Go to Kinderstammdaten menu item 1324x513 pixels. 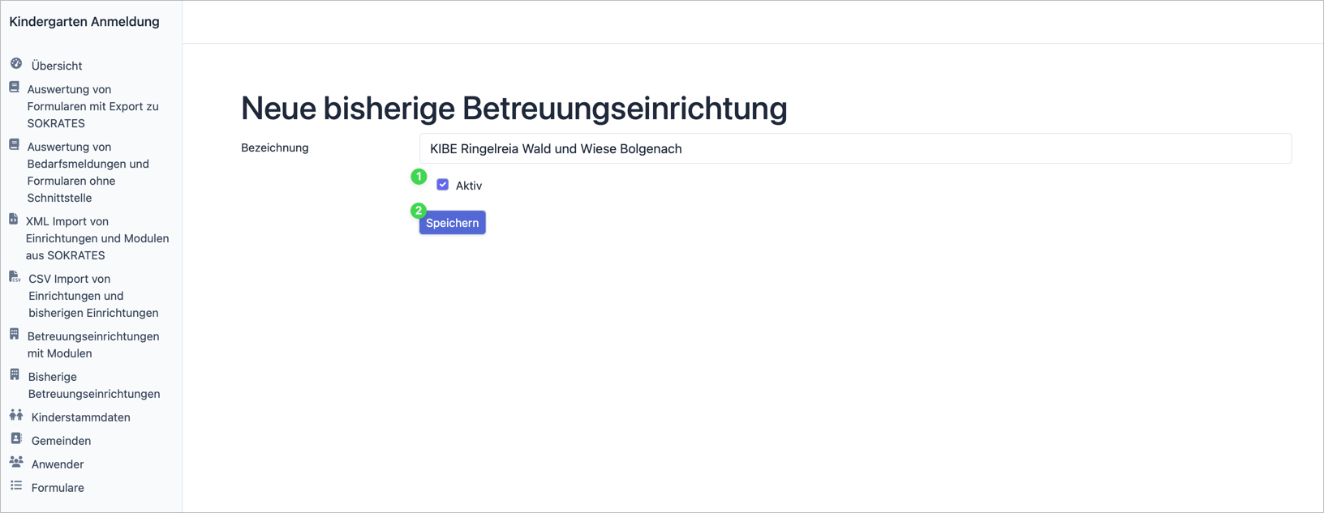click(x=80, y=417)
